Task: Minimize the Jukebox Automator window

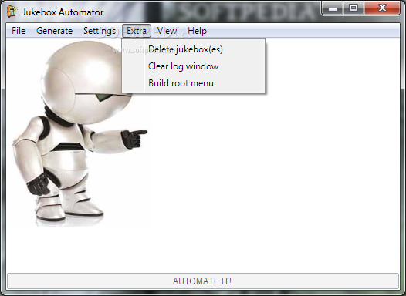Action: tap(333, 8)
